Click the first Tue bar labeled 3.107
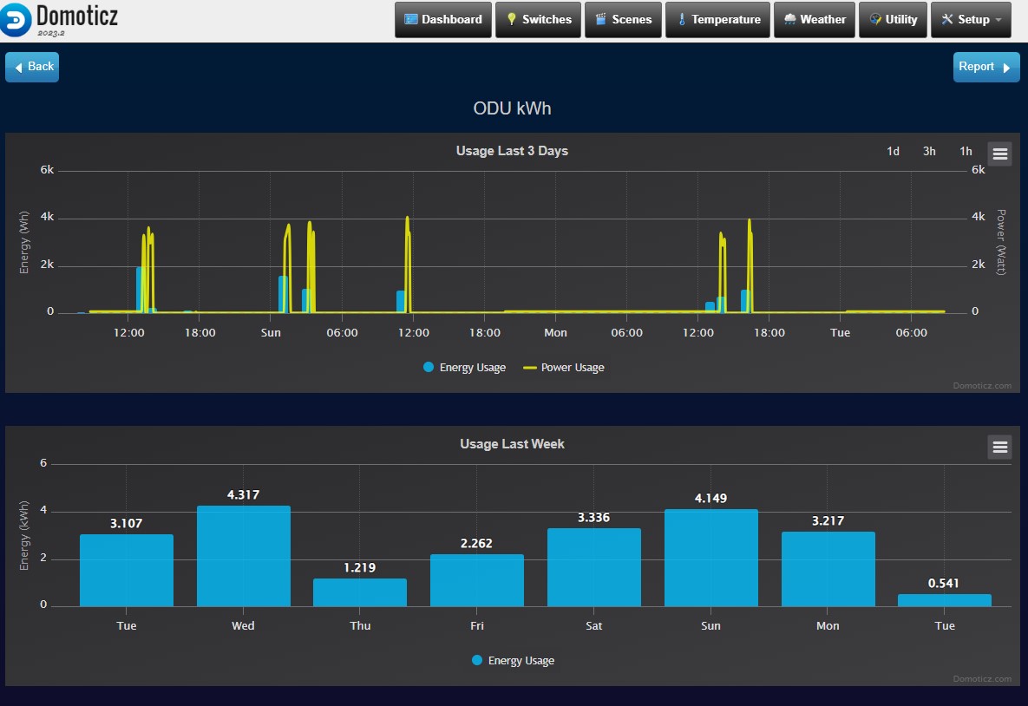The width and height of the screenshot is (1028, 706). (x=127, y=571)
